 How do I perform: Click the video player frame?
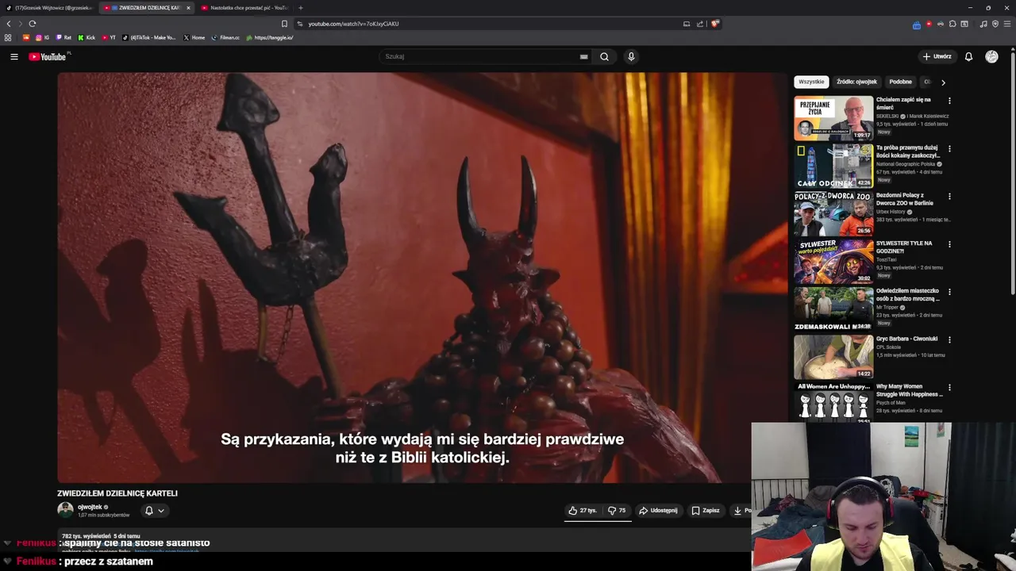[x=422, y=278]
